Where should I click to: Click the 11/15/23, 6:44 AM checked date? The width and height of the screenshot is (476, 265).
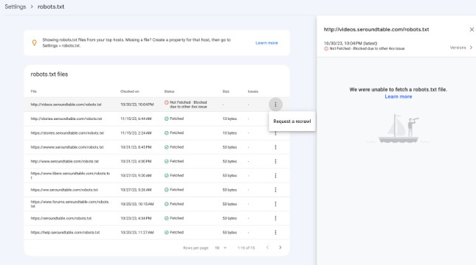click(x=136, y=119)
